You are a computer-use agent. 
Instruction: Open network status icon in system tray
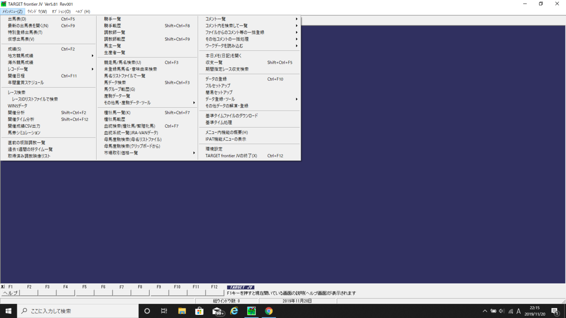pyautogui.click(x=510, y=311)
